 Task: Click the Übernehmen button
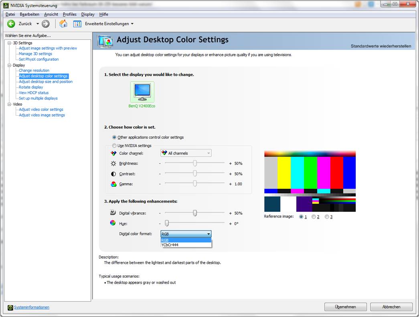(x=345, y=307)
